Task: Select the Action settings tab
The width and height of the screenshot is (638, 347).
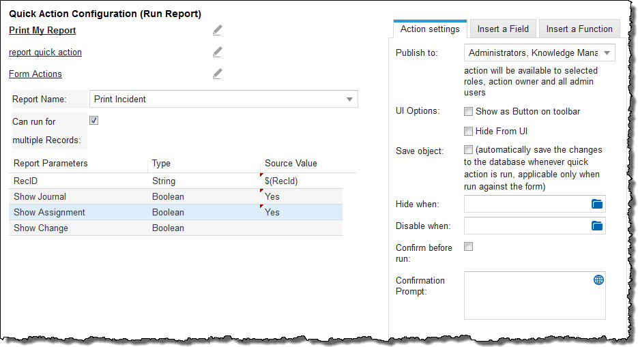Action: click(x=430, y=29)
